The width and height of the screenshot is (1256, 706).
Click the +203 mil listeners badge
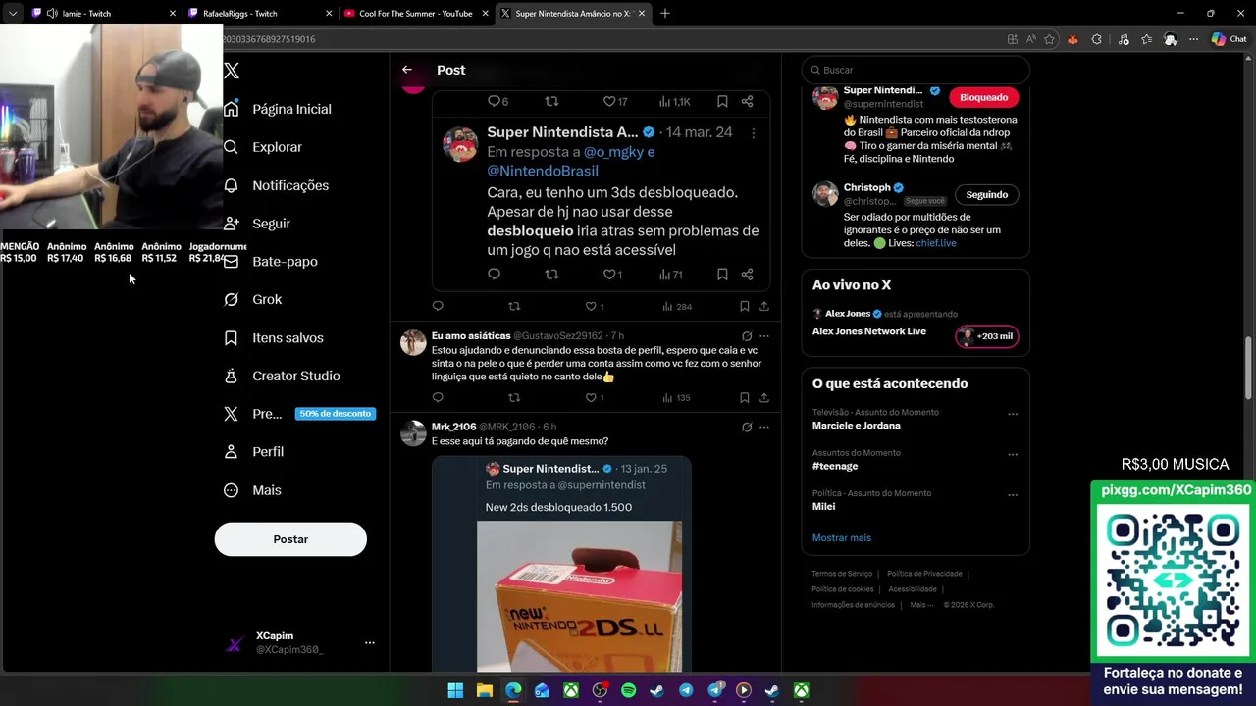pyautogui.click(x=987, y=336)
